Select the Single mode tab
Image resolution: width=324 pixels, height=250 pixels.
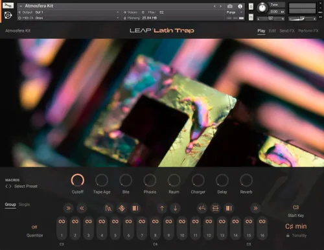[24, 204]
